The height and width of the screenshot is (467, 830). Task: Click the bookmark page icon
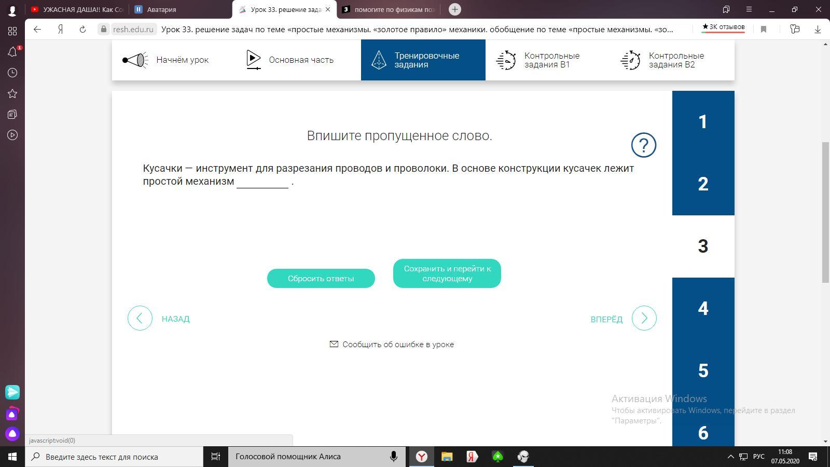[x=764, y=30]
